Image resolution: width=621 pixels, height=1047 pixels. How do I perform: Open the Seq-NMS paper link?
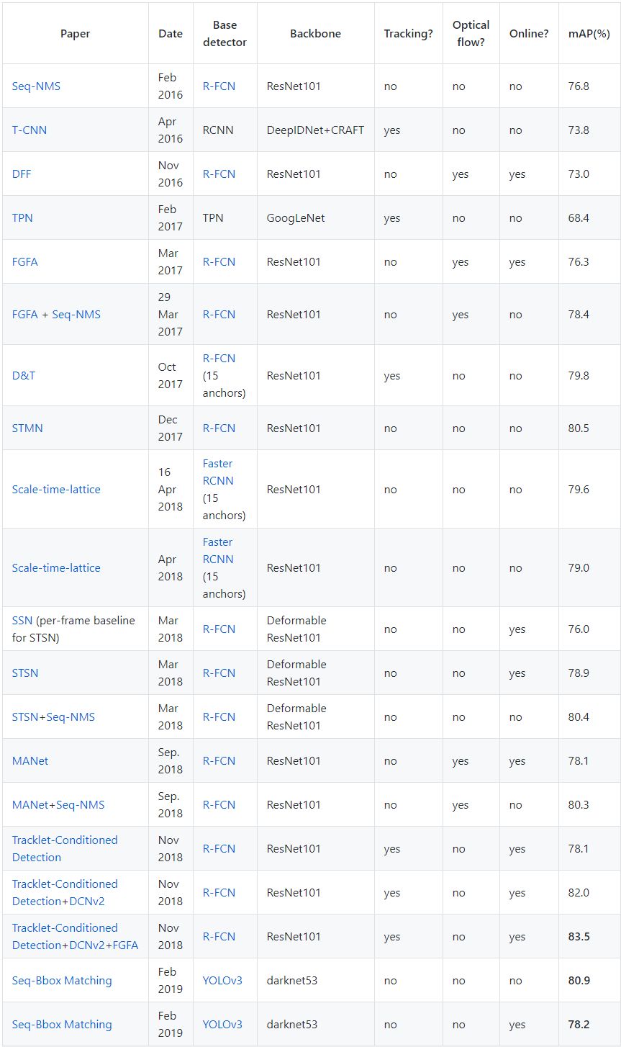point(36,86)
